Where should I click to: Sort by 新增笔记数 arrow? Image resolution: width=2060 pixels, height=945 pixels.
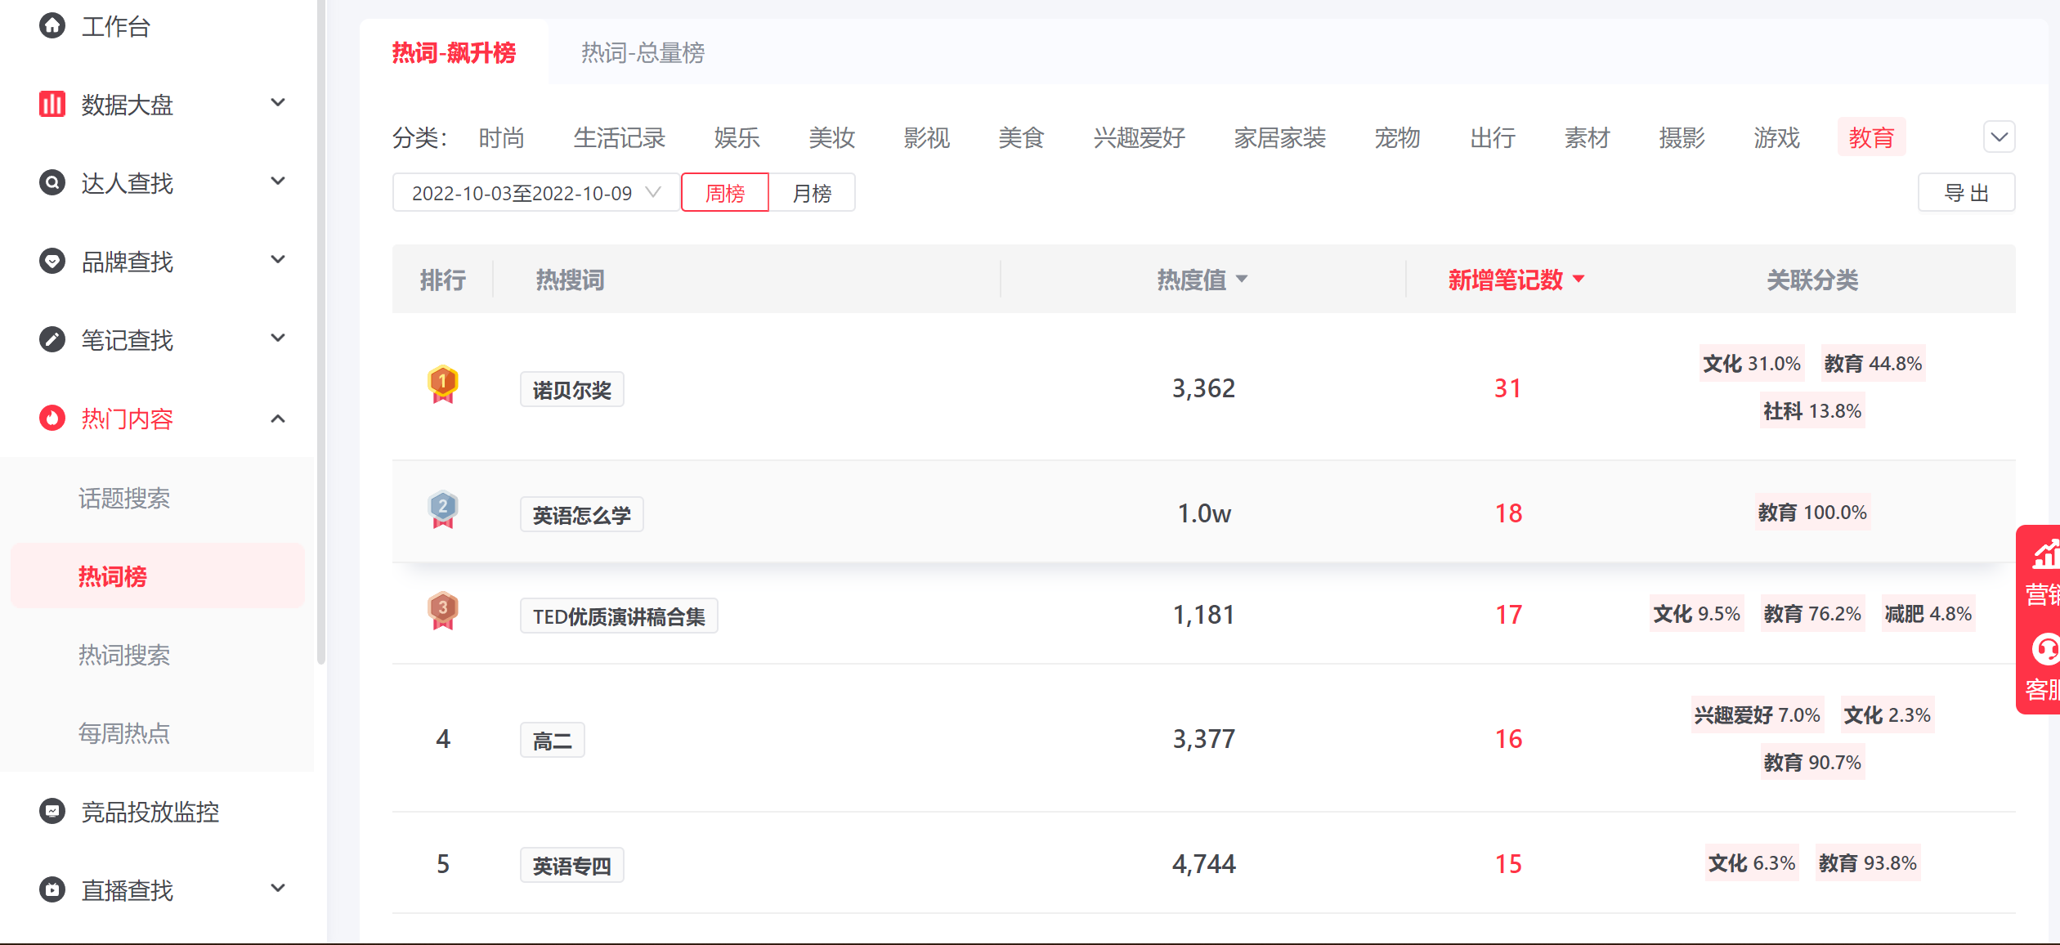(x=1579, y=280)
